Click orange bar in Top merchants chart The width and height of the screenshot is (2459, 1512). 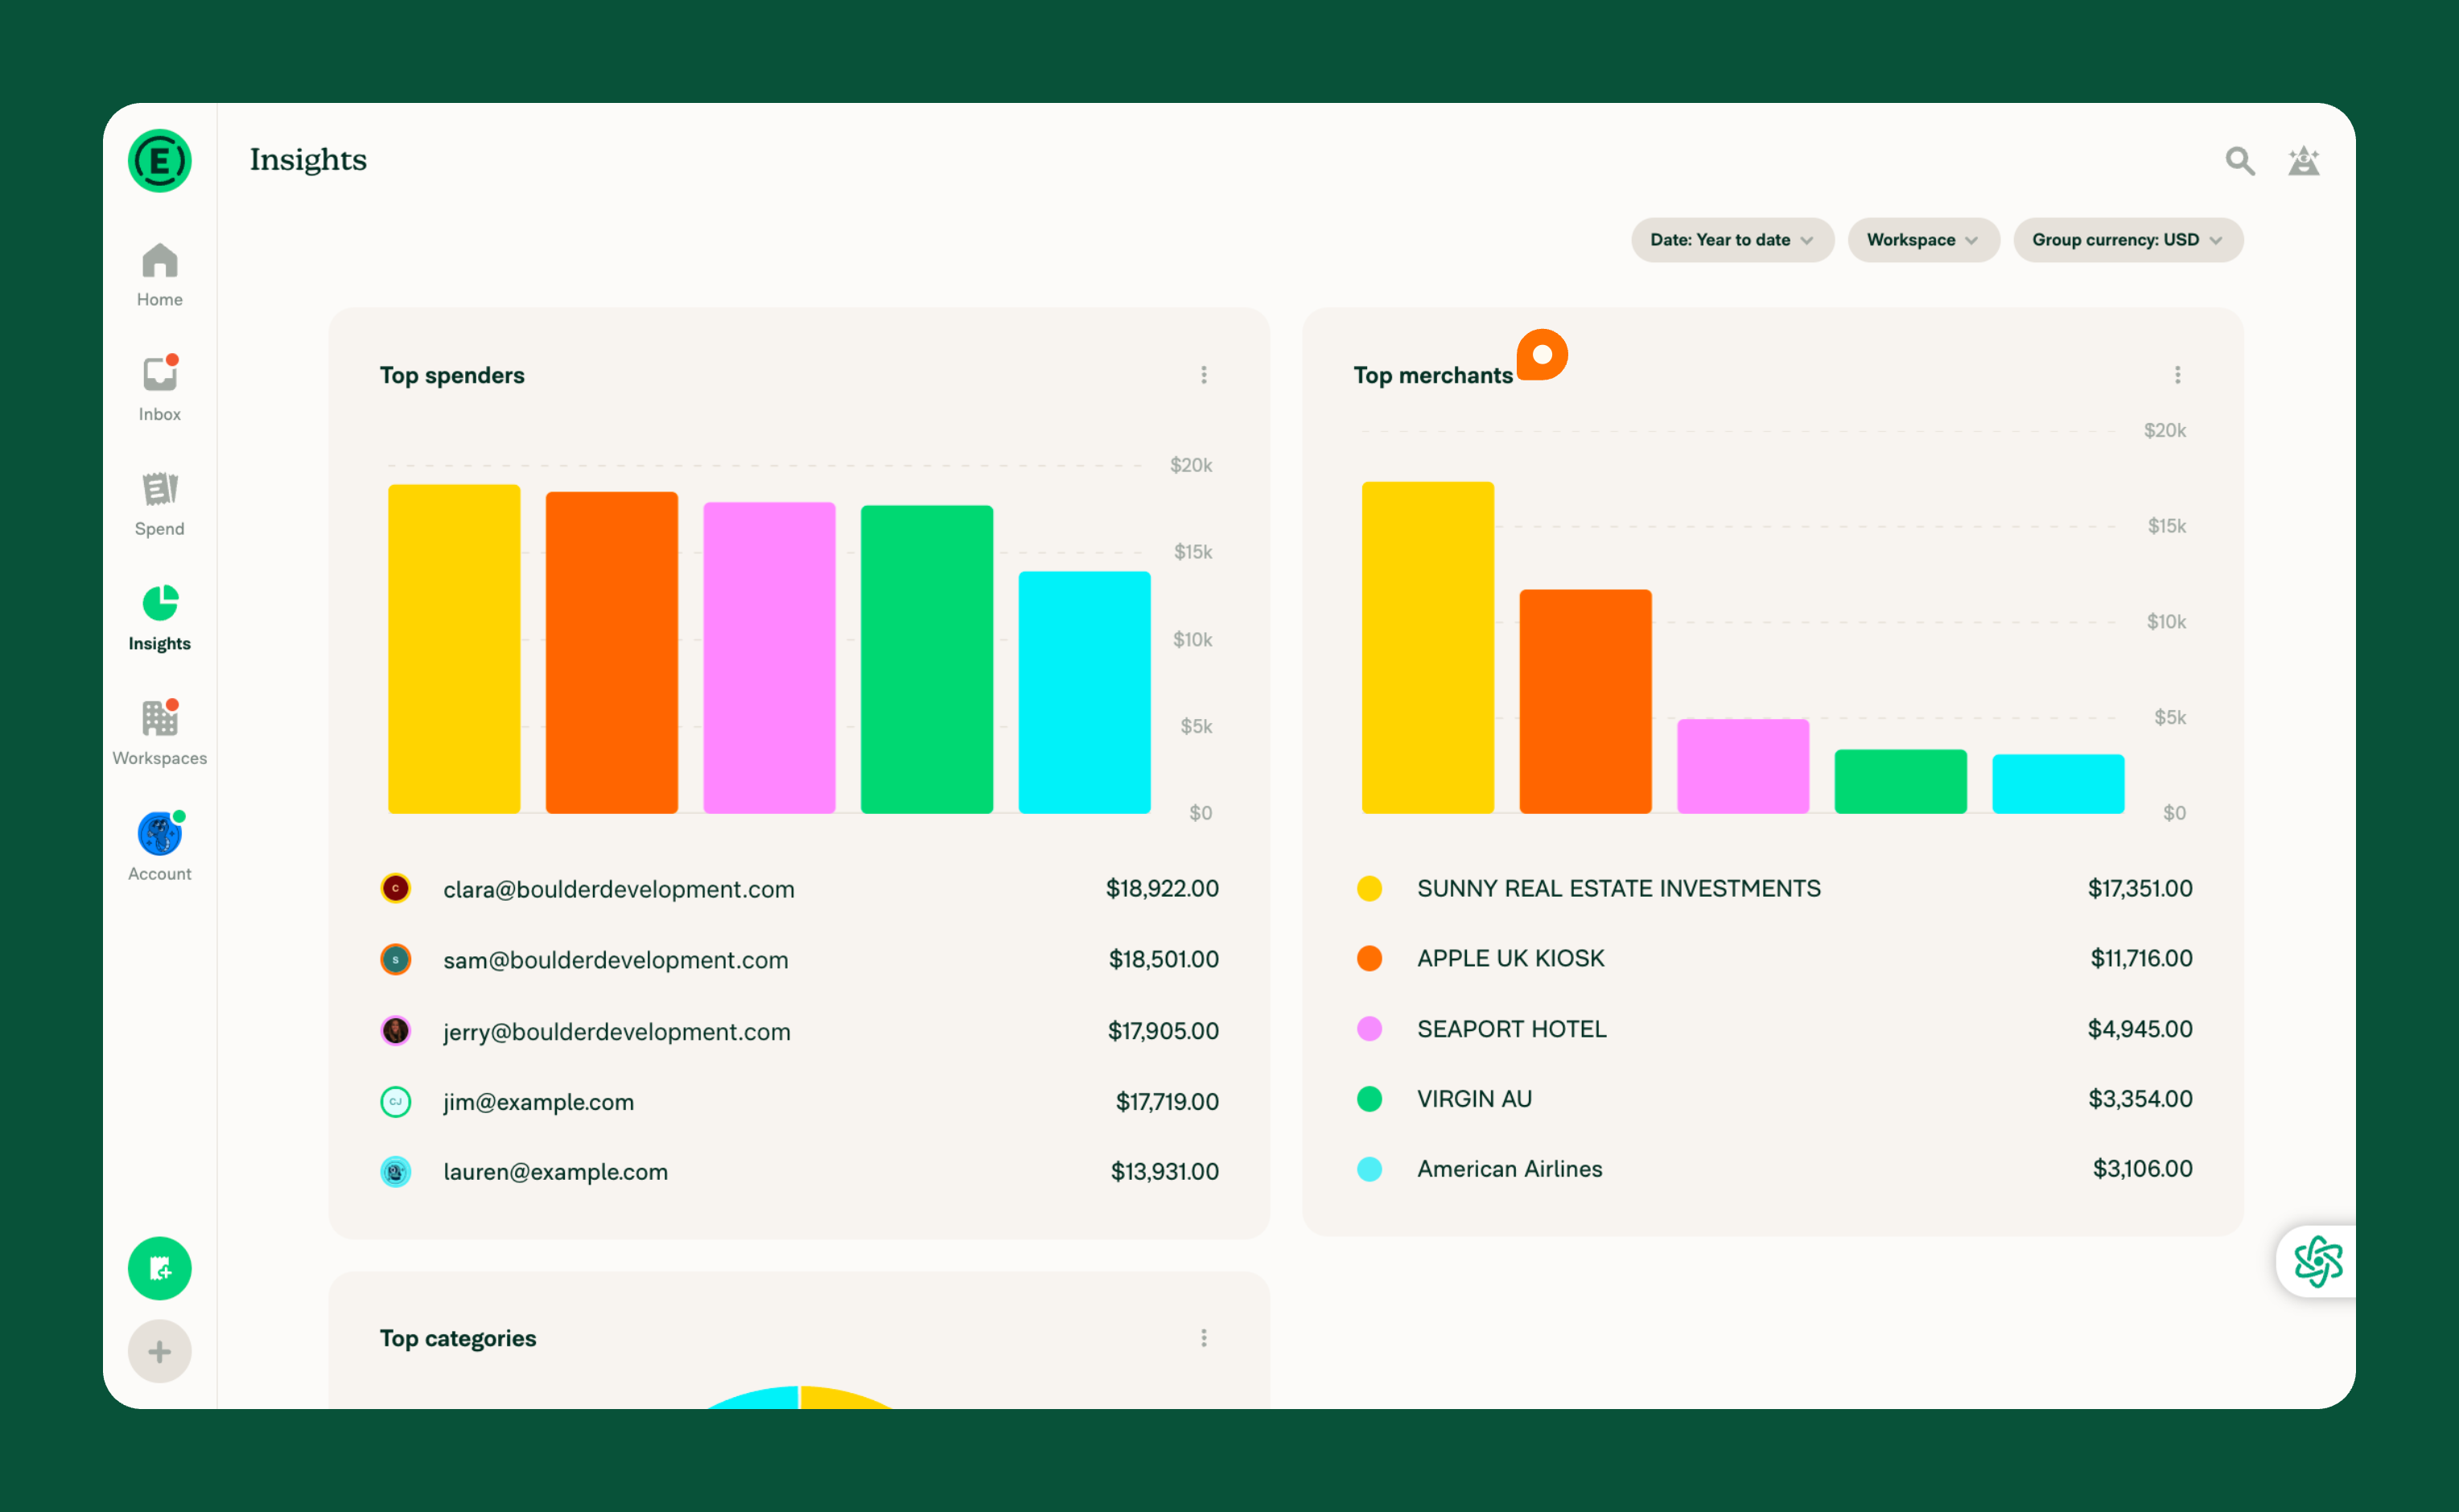[x=1586, y=701]
